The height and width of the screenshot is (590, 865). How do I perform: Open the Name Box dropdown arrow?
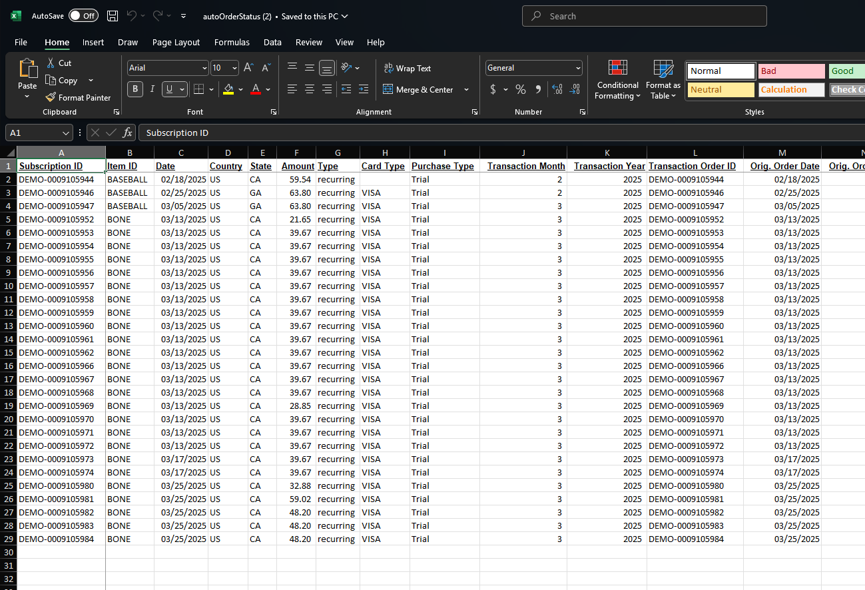[x=65, y=133]
